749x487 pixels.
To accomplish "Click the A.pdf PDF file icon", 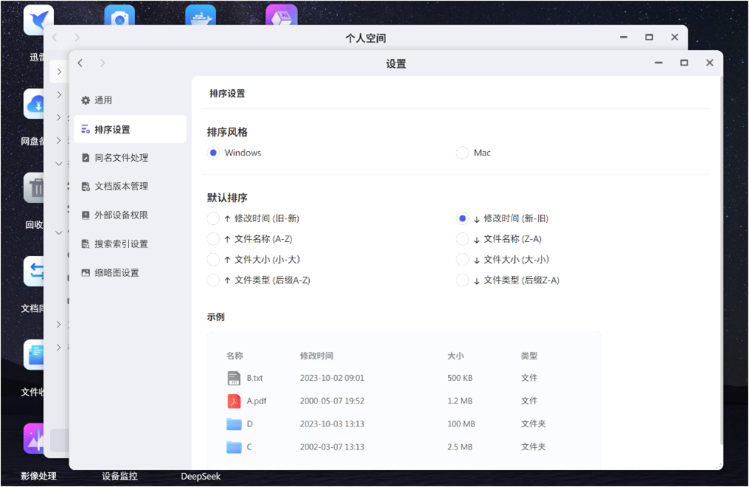I will pos(234,401).
